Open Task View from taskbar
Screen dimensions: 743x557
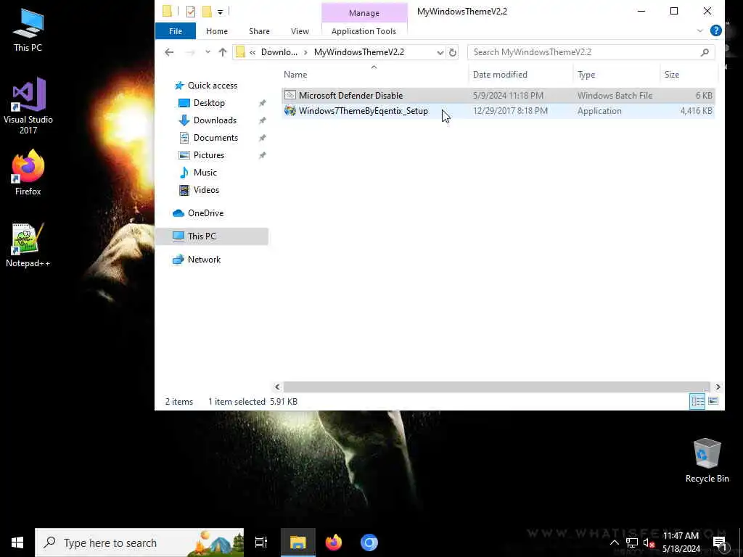click(261, 542)
